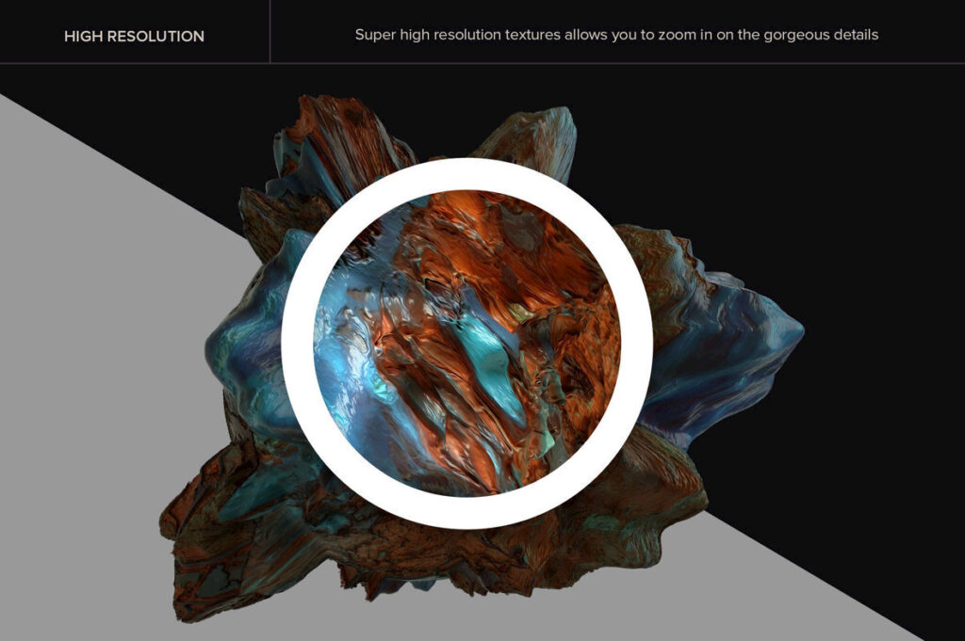Click the vertical divider beside the heading
The width and height of the screenshot is (965, 641).
(270, 31)
